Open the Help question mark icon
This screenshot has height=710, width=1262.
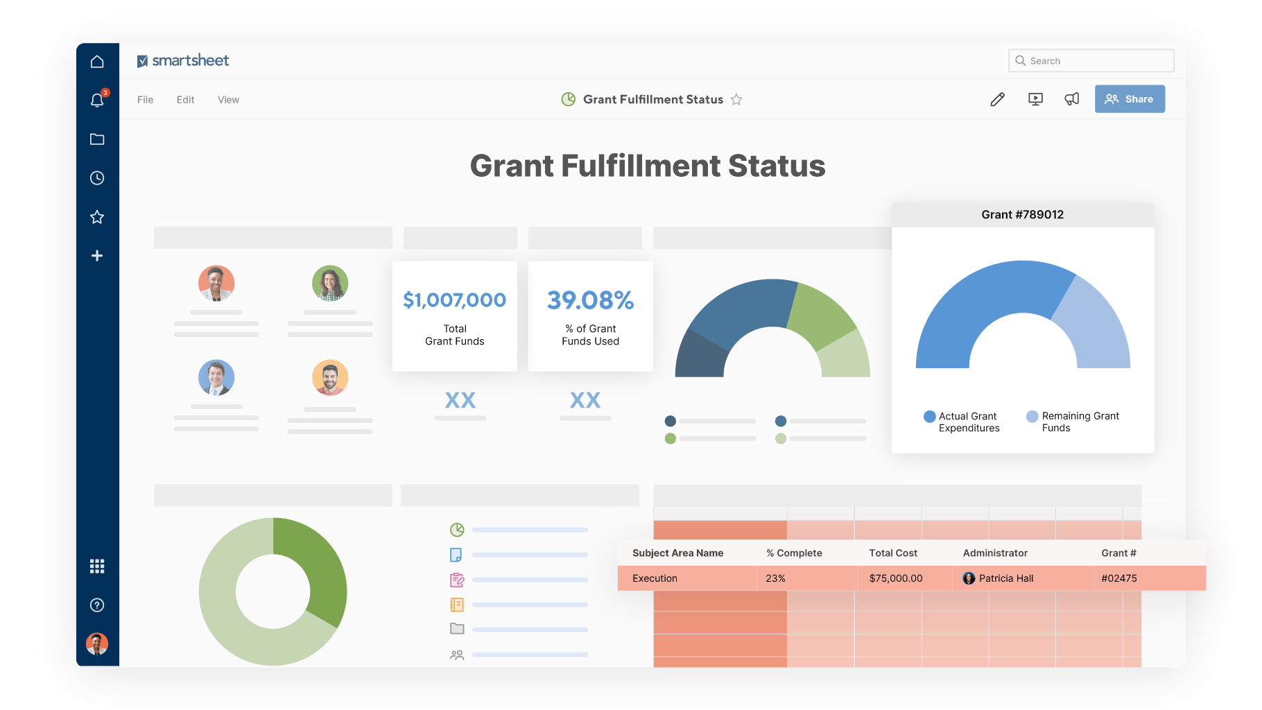[97, 605]
